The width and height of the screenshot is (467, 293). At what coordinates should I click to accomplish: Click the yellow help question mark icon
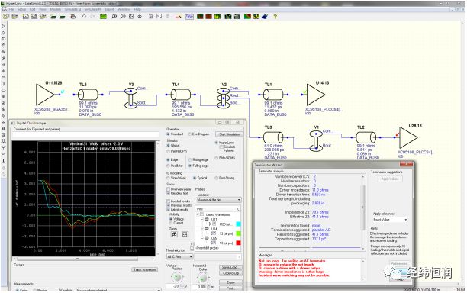click(x=275, y=17)
